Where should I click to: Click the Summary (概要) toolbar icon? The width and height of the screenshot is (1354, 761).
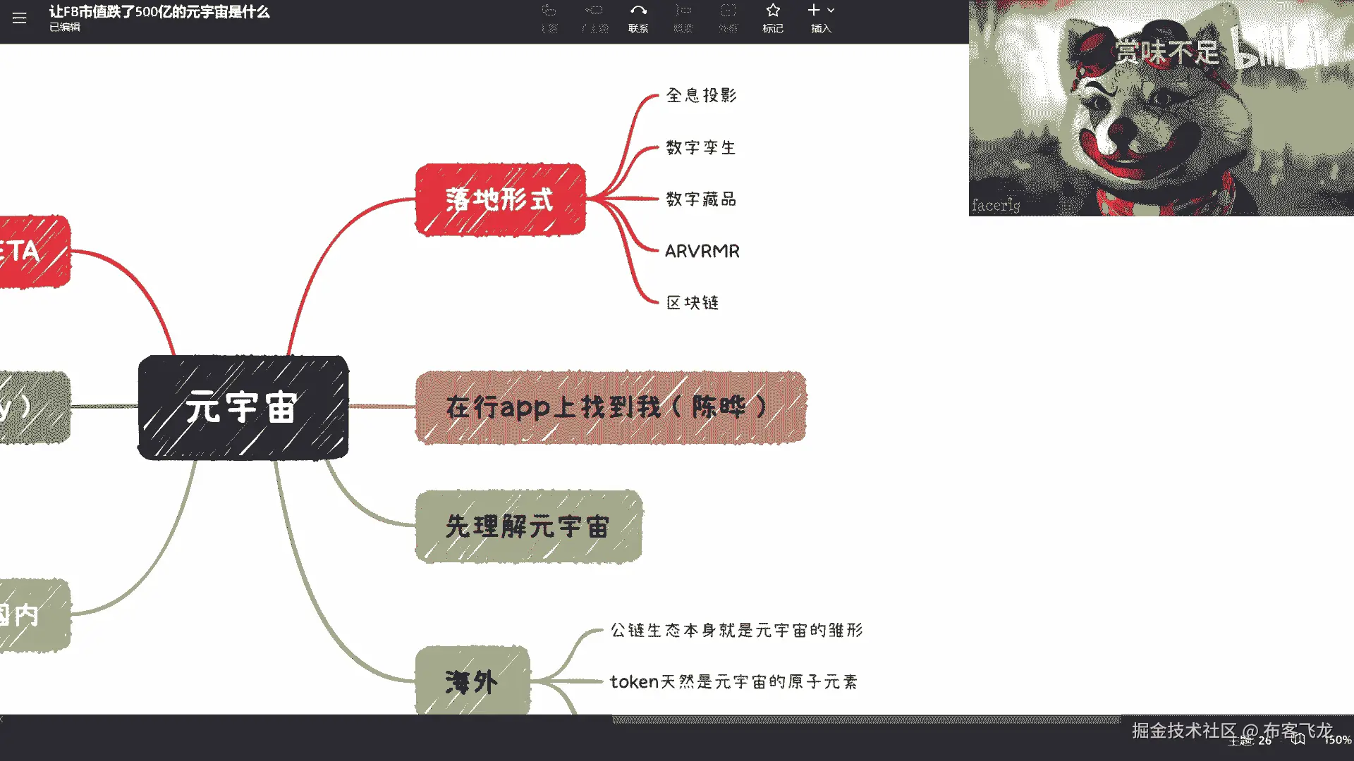pos(683,11)
